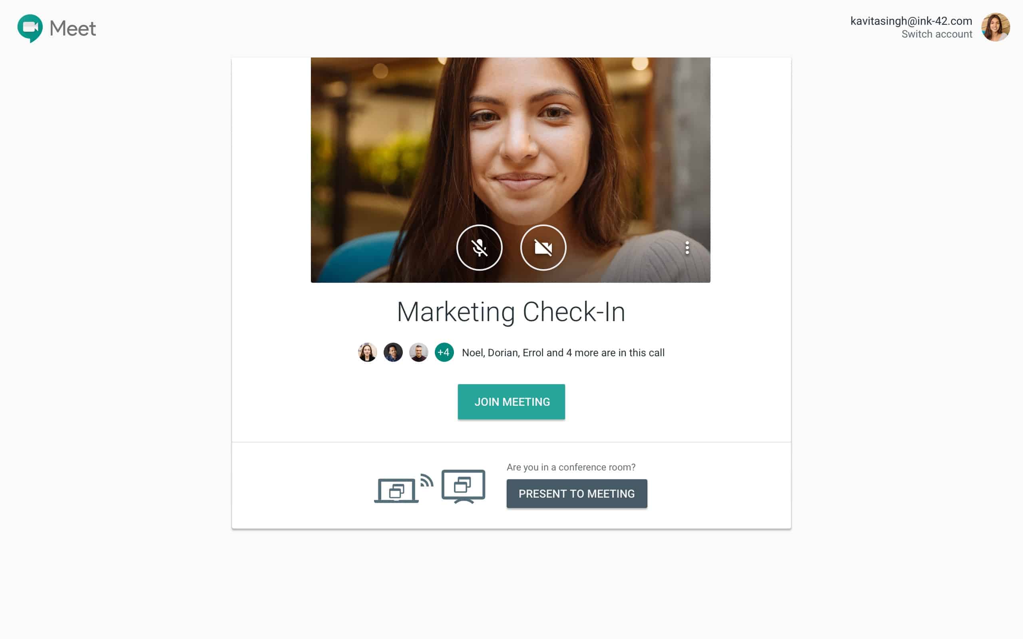Toggle the muted microphone button

tap(480, 248)
